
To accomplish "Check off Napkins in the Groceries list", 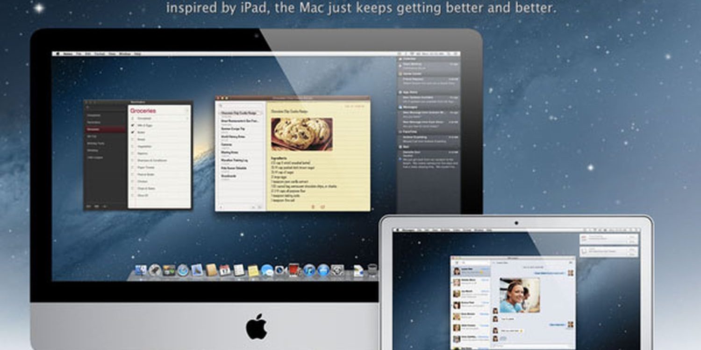I will click(132, 154).
